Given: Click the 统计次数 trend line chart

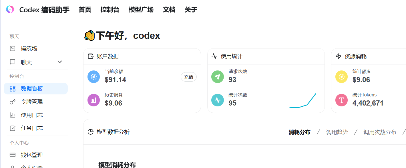Looking at the screenshot, I should click(x=303, y=101).
